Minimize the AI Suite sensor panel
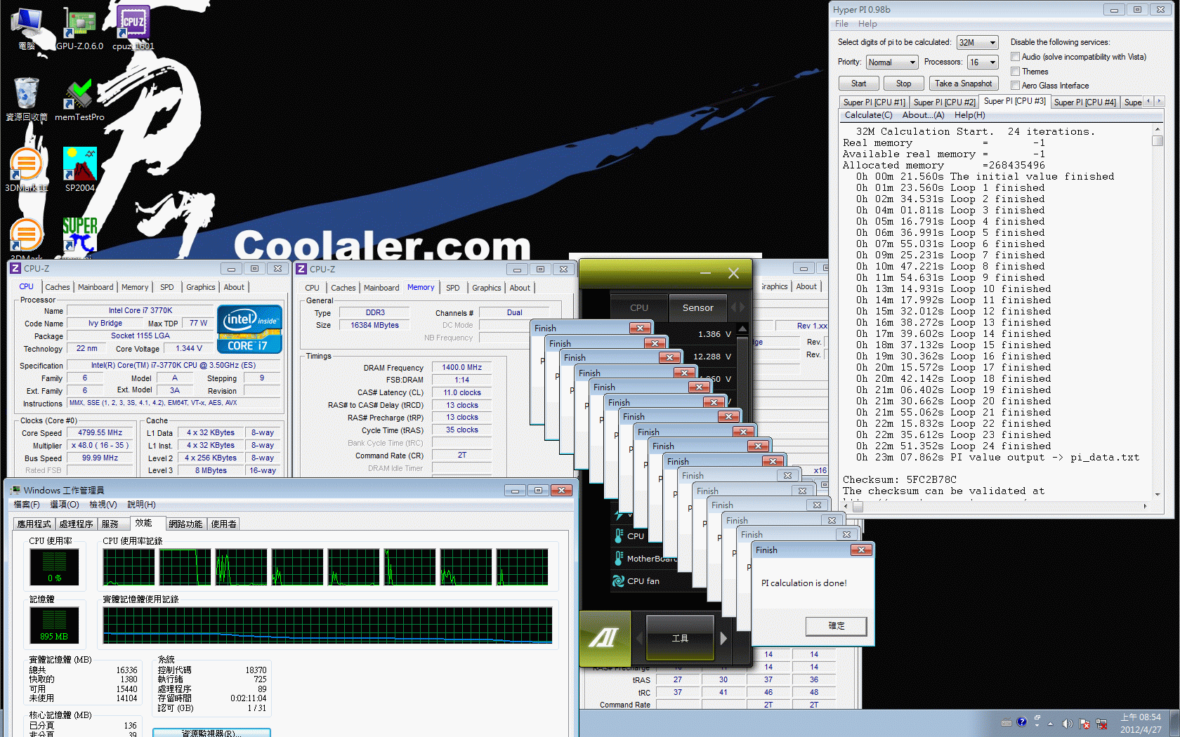Viewport: 1180px width, 737px height. [x=705, y=273]
